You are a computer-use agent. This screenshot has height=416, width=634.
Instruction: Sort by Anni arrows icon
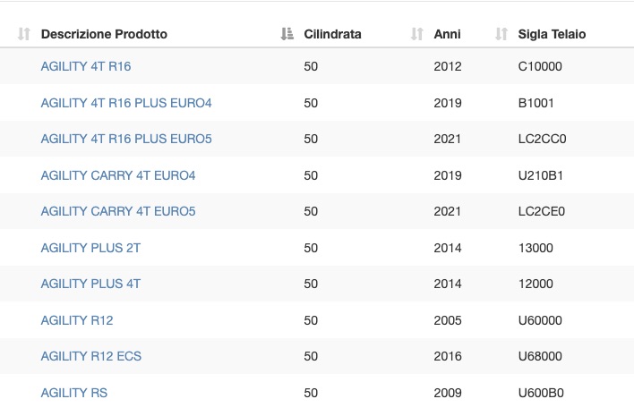417,34
